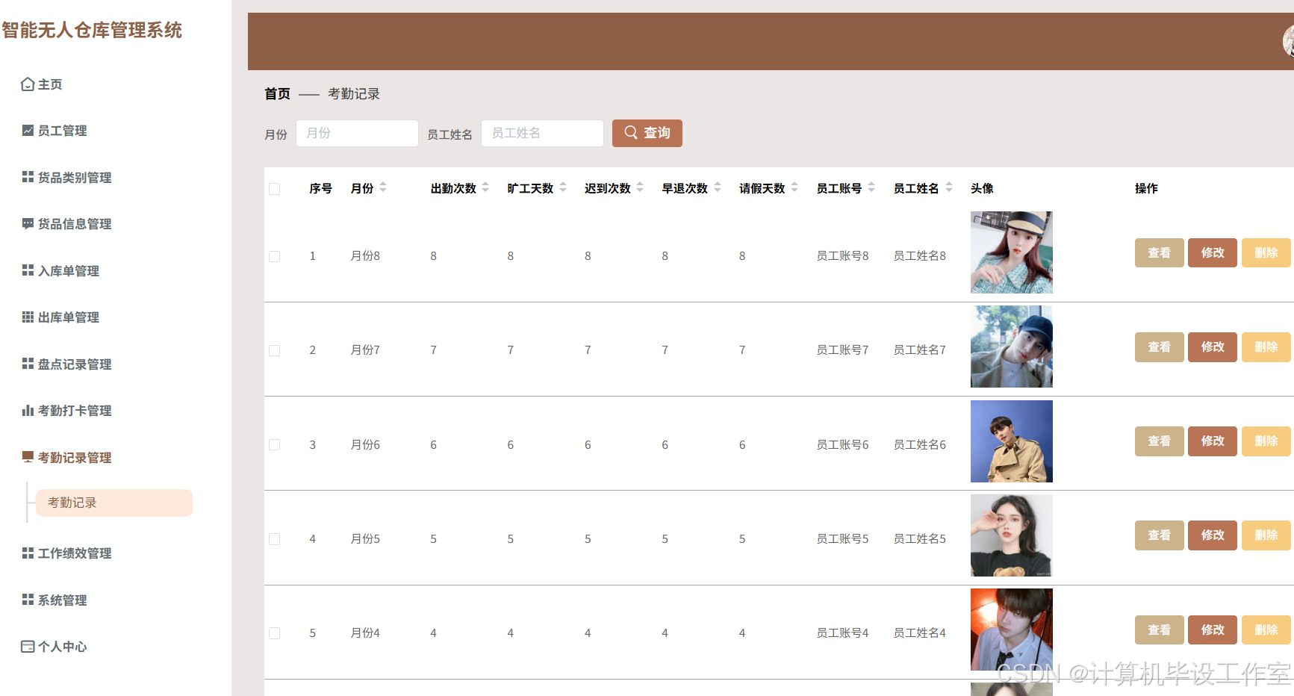Screen dimensions: 1294x696
Task: Select 考勤记录 submenu item
Action: [114, 503]
